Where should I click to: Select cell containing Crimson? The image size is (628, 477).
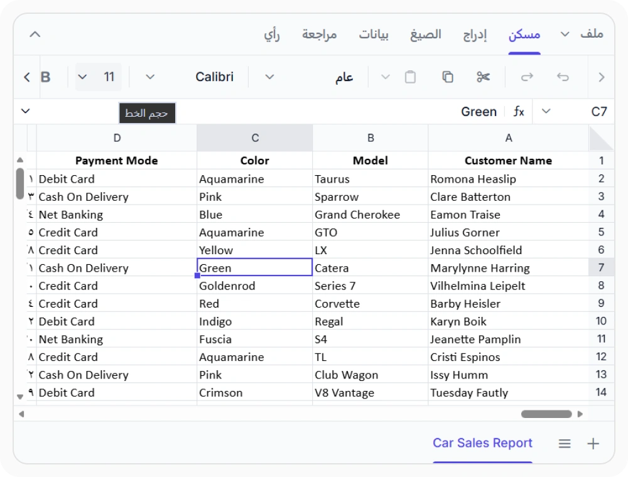point(255,392)
